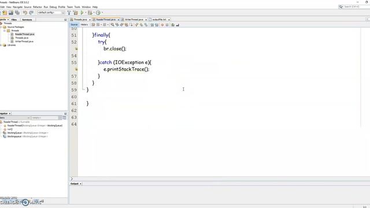Switch the editor to History view
Image resolution: width=370 pixels, height=208 pixels.
coord(84,24)
